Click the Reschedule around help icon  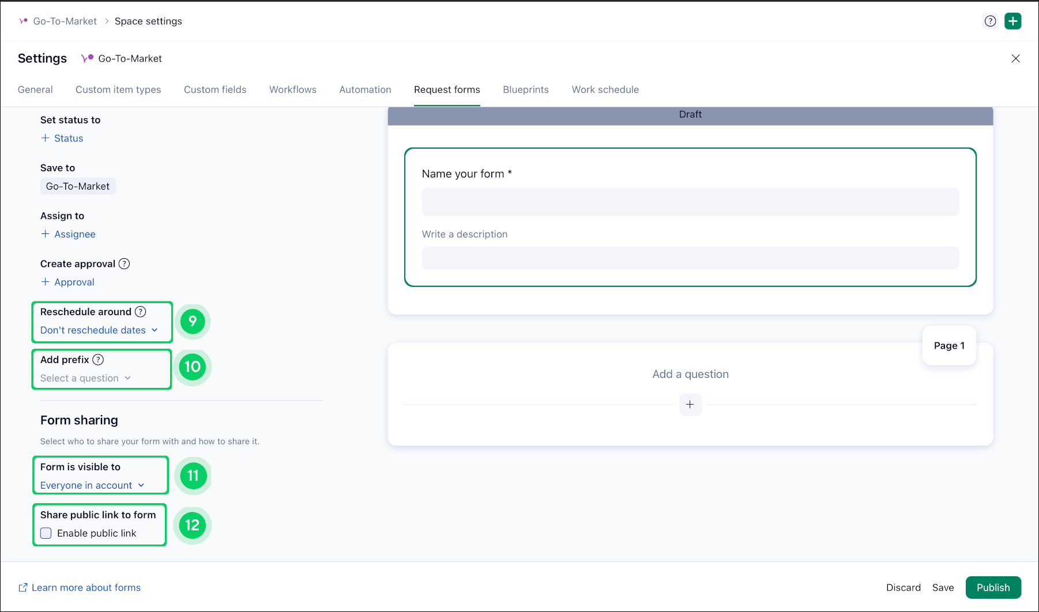click(x=140, y=312)
